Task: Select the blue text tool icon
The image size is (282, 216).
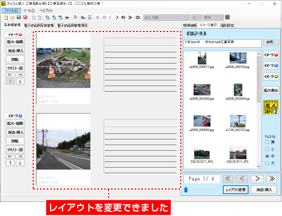Action: tap(89, 17)
